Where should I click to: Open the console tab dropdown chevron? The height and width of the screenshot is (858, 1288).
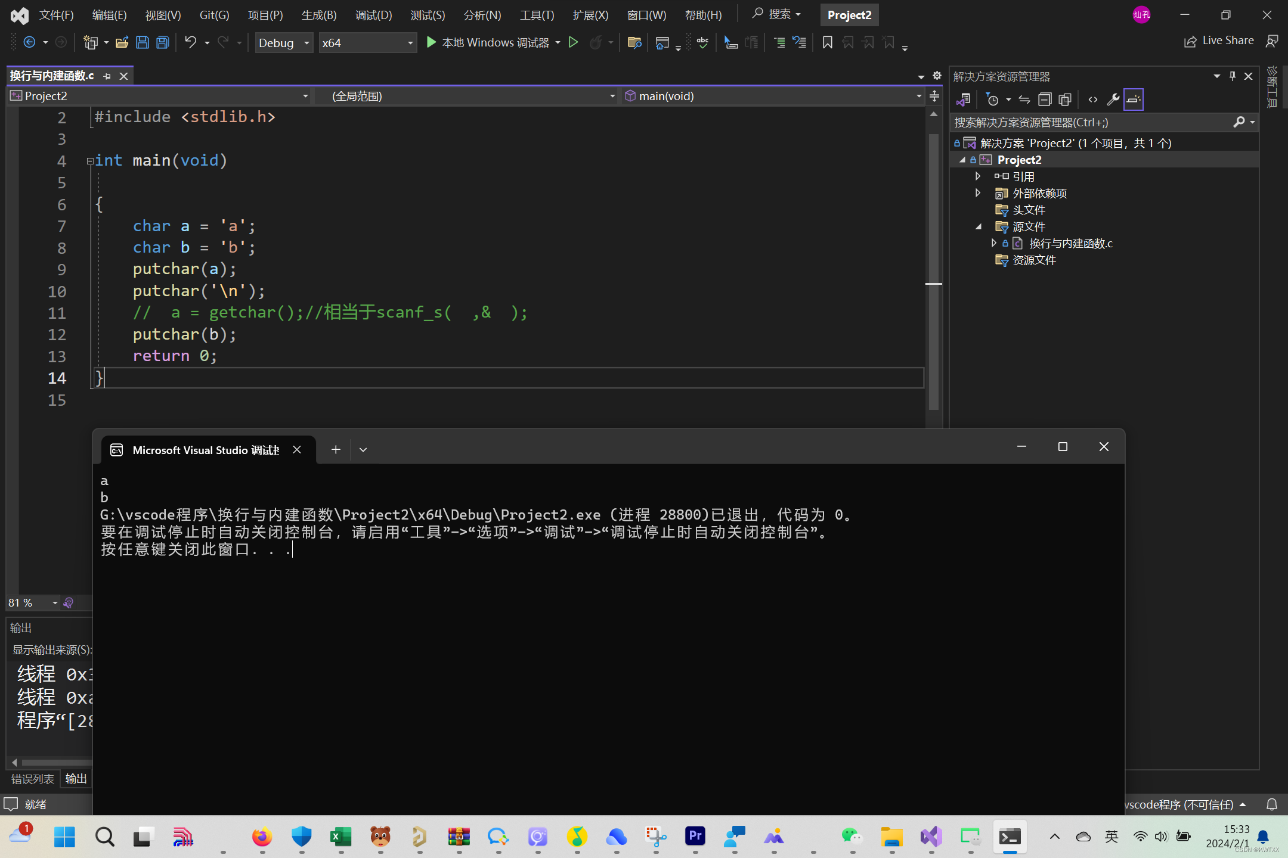point(363,450)
